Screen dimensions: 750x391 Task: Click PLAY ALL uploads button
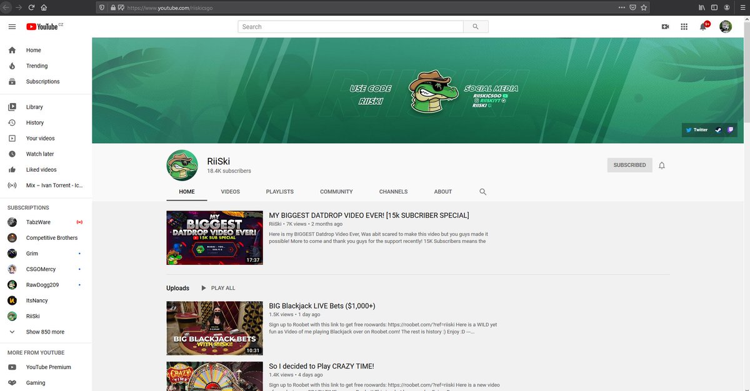217,288
